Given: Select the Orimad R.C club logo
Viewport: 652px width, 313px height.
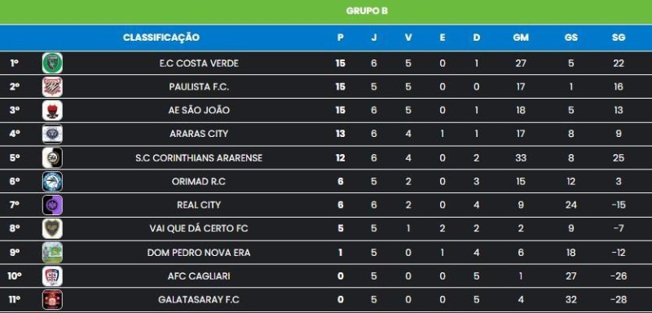Looking at the screenshot, I should (52, 181).
